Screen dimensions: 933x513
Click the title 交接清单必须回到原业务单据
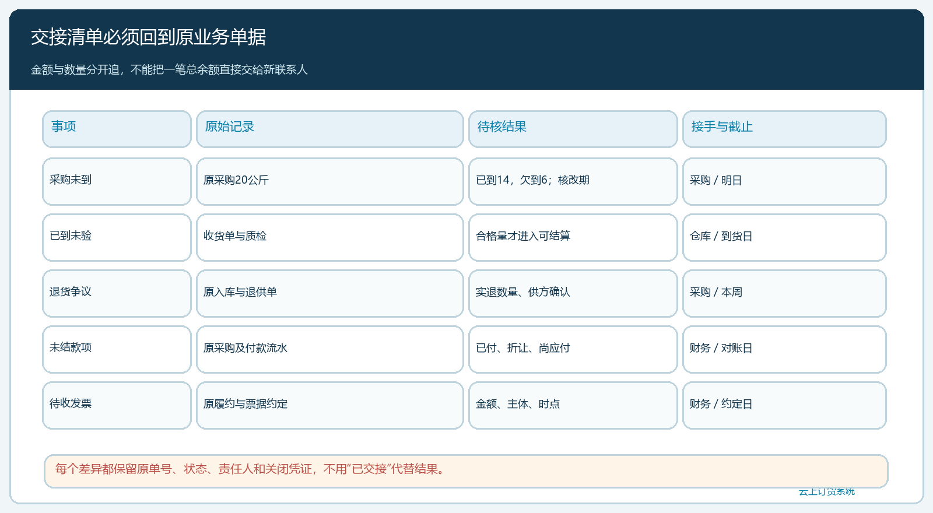pyautogui.click(x=148, y=37)
